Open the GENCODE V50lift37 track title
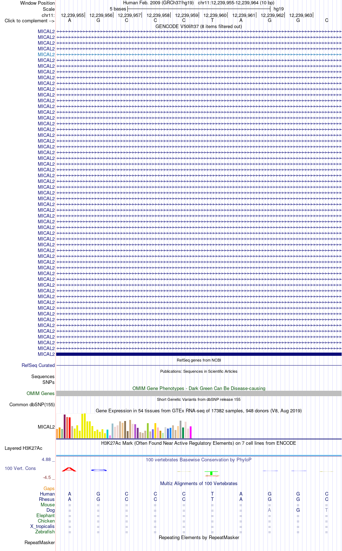Image resolution: width=342 pixels, height=551 pixels. click(199, 26)
